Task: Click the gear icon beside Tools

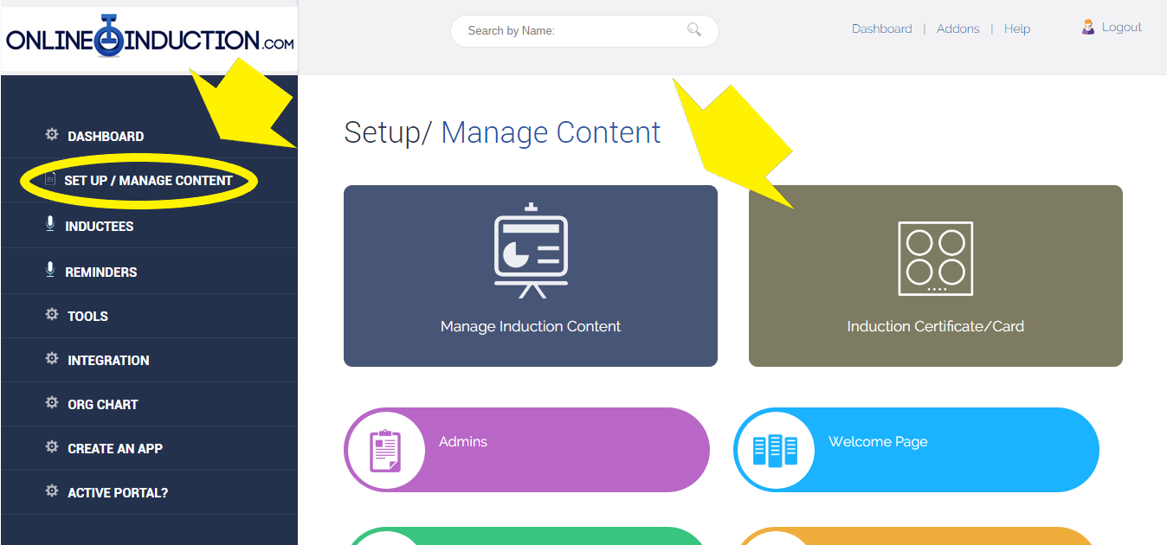Action: pyautogui.click(x=52, y=315)
